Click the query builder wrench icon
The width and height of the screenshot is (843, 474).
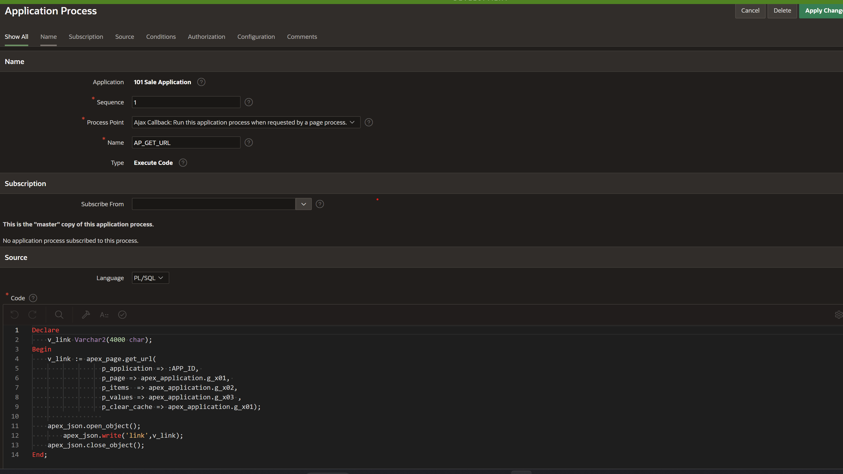[86, 315]
